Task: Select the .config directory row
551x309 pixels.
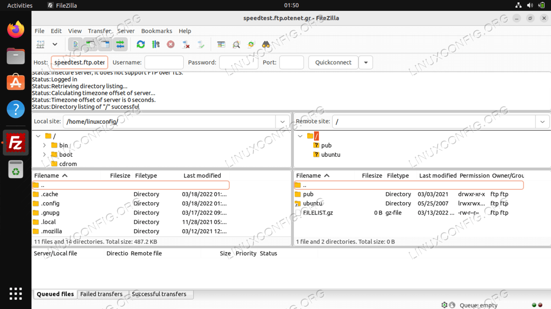Action: 131,204
